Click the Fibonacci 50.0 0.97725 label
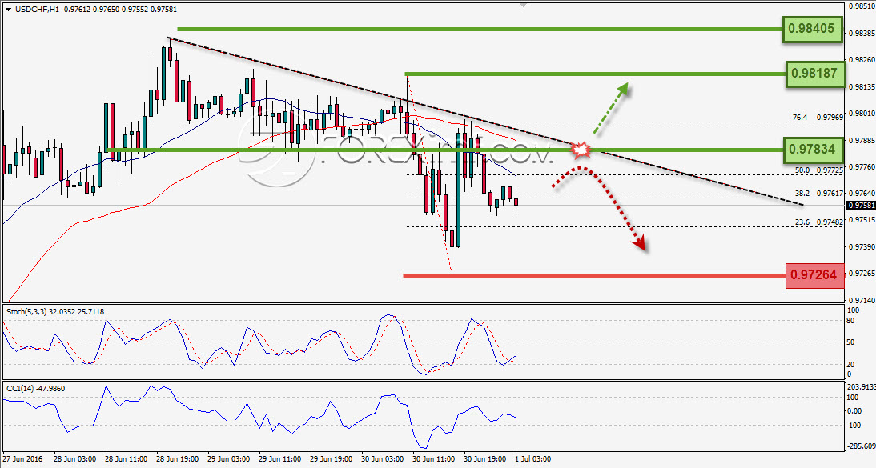 pos(818,170)
